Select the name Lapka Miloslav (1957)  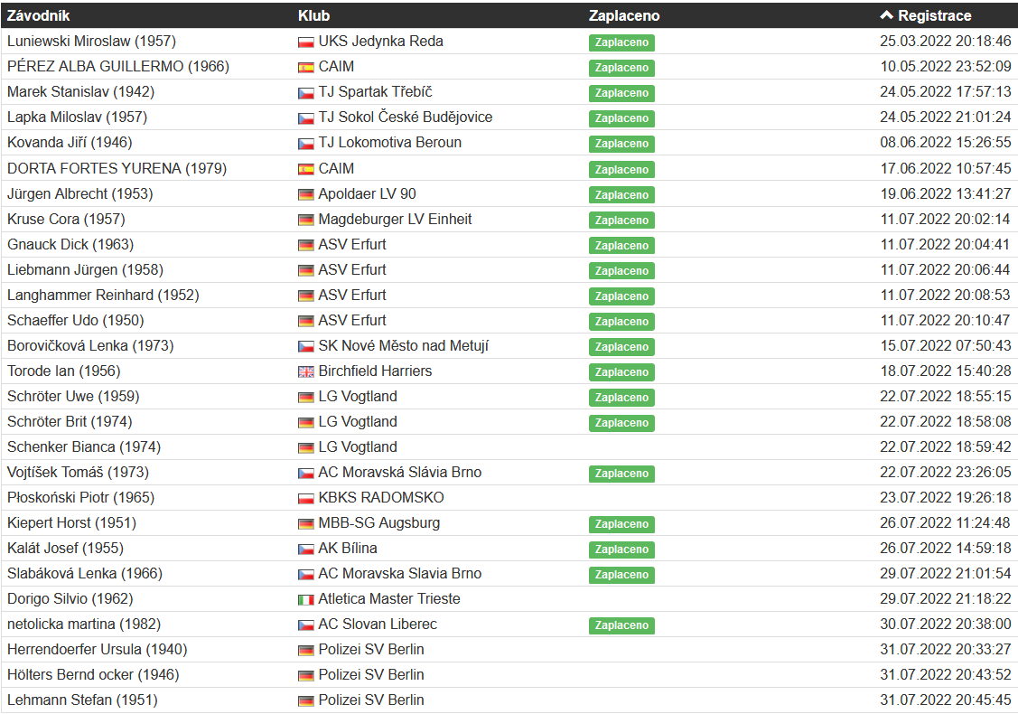pos(78,117)
